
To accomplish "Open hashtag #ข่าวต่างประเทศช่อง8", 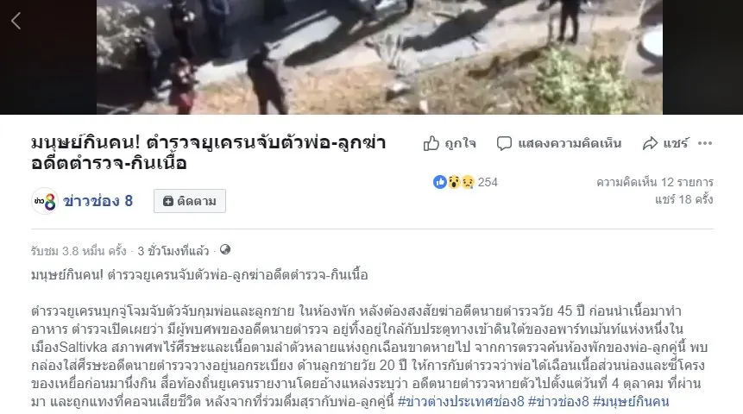I will [461, 402].
